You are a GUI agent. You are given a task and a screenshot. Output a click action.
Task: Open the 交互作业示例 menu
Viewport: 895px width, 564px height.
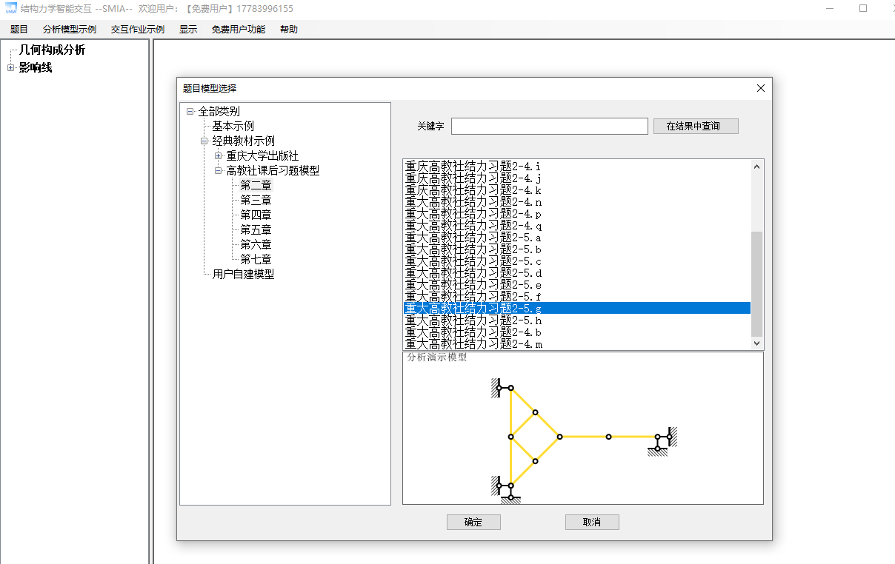[138, 30]
